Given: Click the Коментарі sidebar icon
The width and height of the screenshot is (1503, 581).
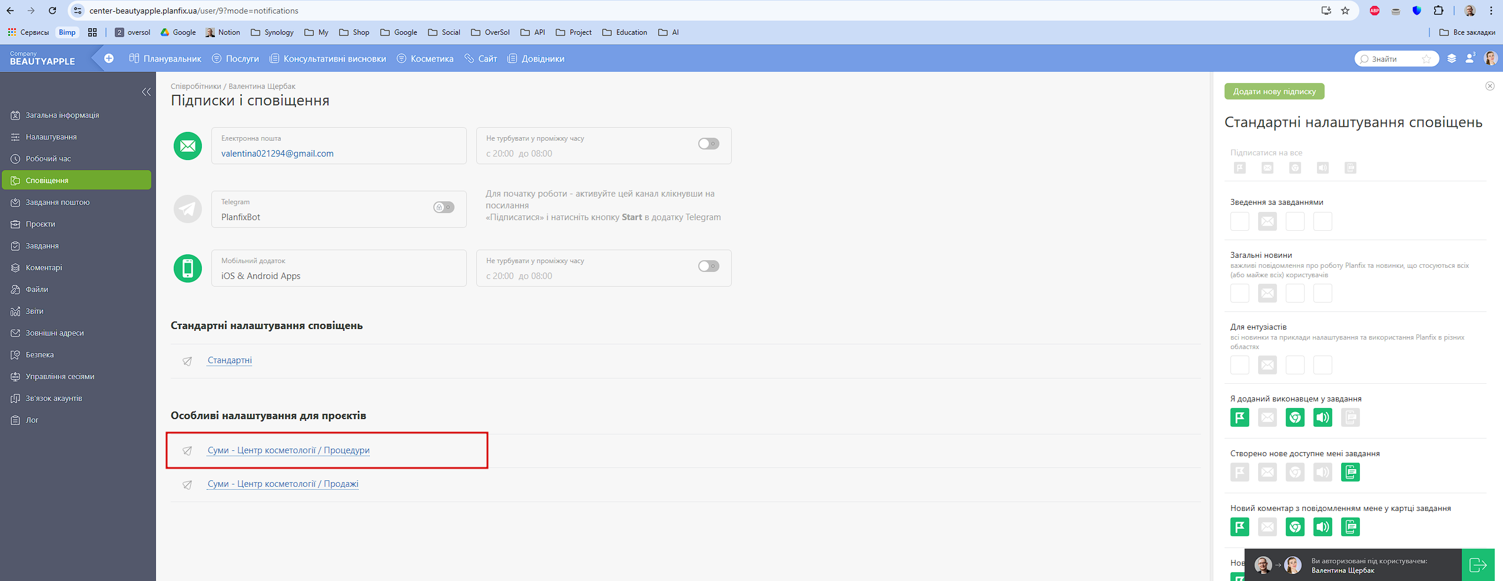Looking at the screenshot, I should click(16, 267).
